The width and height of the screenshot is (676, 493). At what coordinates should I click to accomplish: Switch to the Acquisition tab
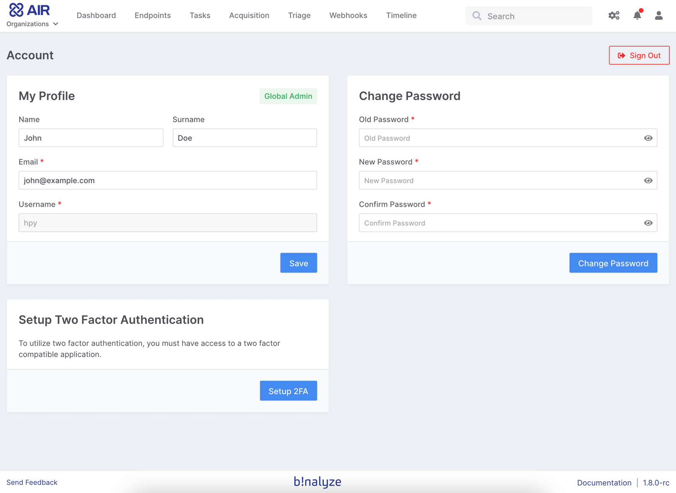249,15
